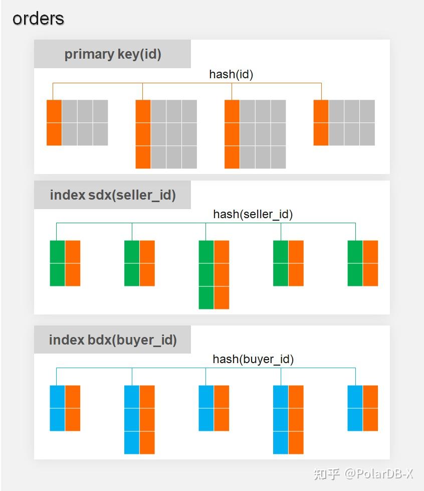This screenshot has width=424, height=491.
Task: Select the last green-orange seller_id index block
Action: [363, 263]
